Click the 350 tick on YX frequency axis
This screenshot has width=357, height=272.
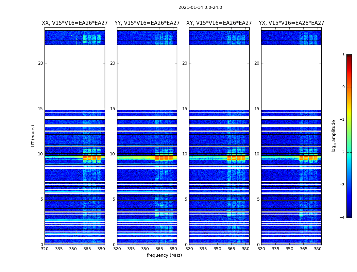[289, 249]
